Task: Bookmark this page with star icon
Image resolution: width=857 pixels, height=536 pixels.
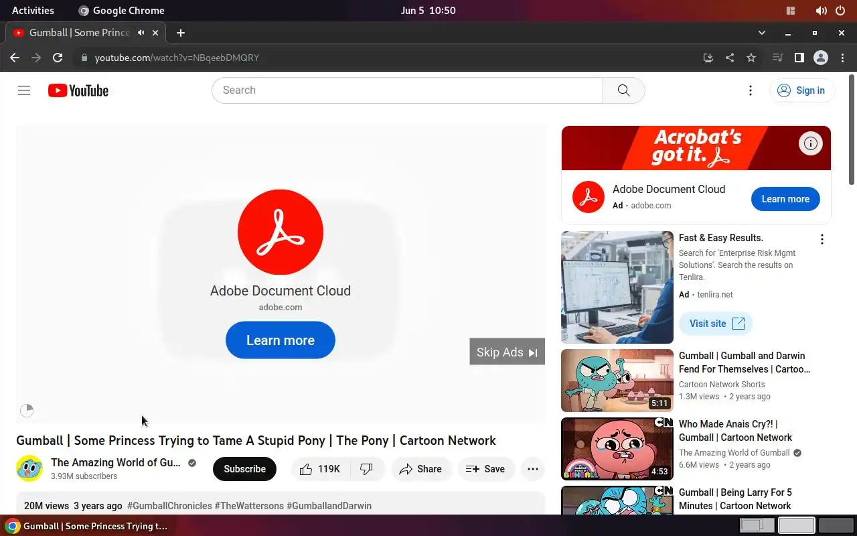Action: [x=751, y=58]
